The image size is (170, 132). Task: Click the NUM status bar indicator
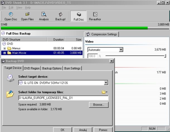(152, 129)
